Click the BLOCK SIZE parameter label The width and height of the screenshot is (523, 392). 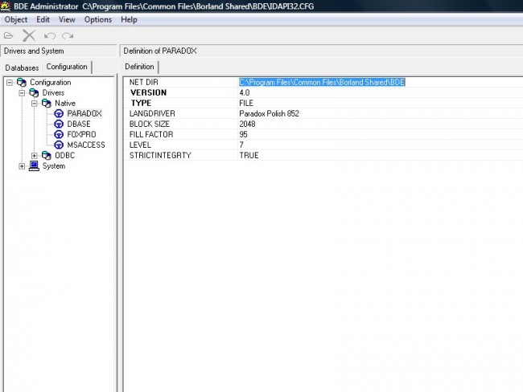[150, 125]
